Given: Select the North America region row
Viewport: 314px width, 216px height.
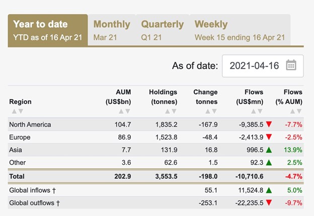Looking at the screenshot, I should pyautogui.click(x=30, y=124).
